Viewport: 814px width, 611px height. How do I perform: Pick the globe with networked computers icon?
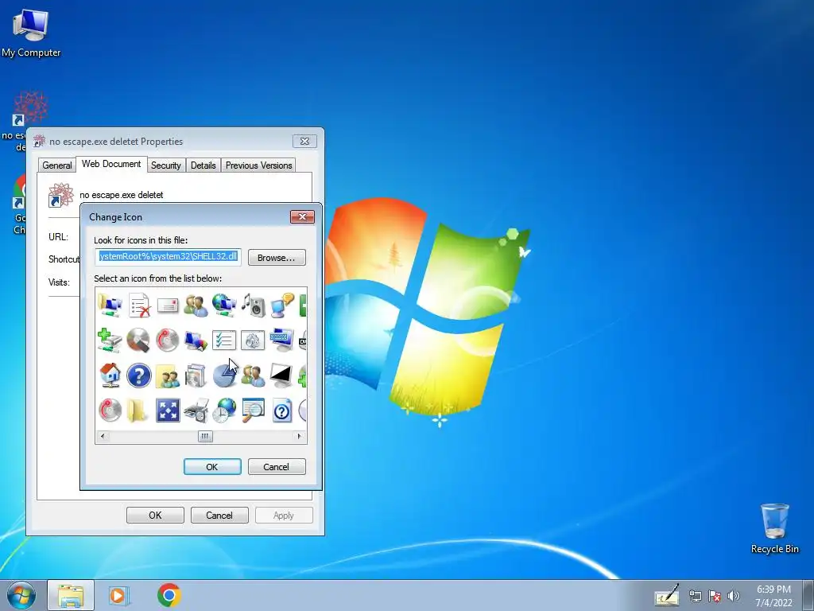coord(224,305)
